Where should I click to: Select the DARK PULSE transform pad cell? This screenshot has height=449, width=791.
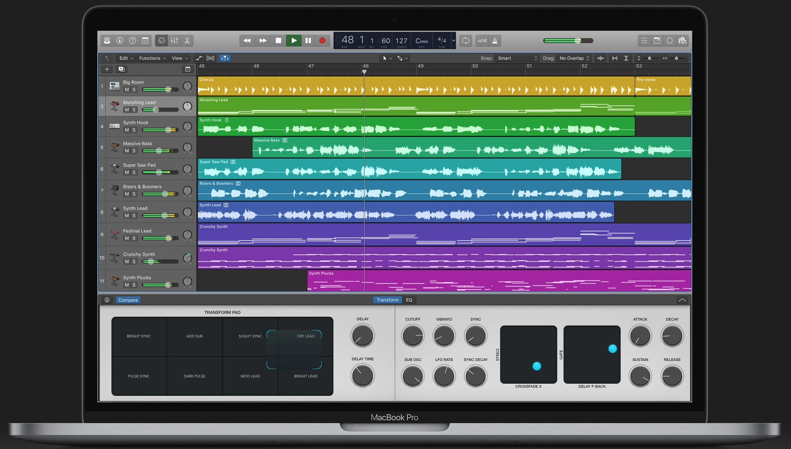click(194, 376)
